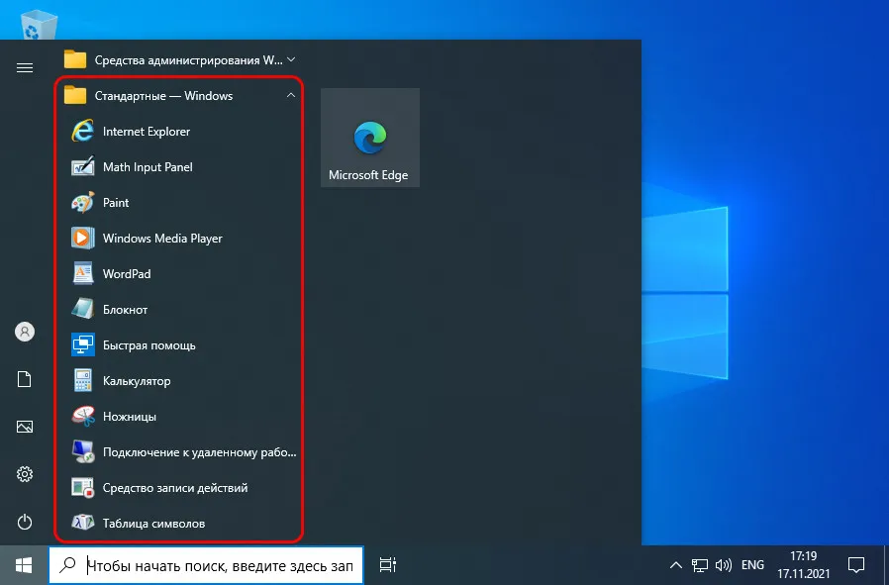Select the "Math Input Panel" label
The image size is (889, 585).
[148, 167]
